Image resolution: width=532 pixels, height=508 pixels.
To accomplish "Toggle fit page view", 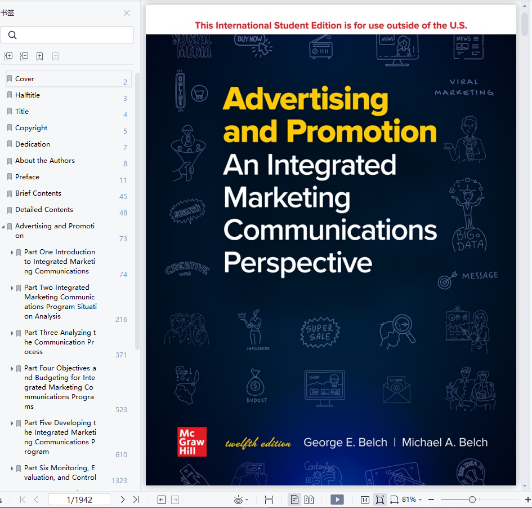I will 380,500.
